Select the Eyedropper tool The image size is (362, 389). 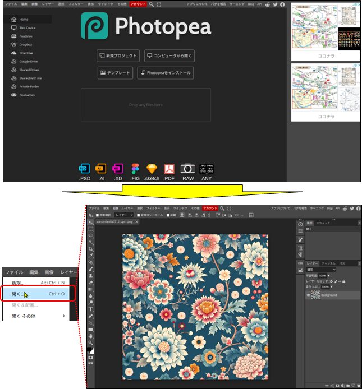[90, 256]
